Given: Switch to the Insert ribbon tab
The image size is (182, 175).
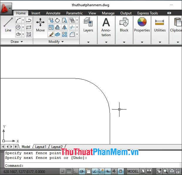Looking at the screenshot, I should click(36, 13).
